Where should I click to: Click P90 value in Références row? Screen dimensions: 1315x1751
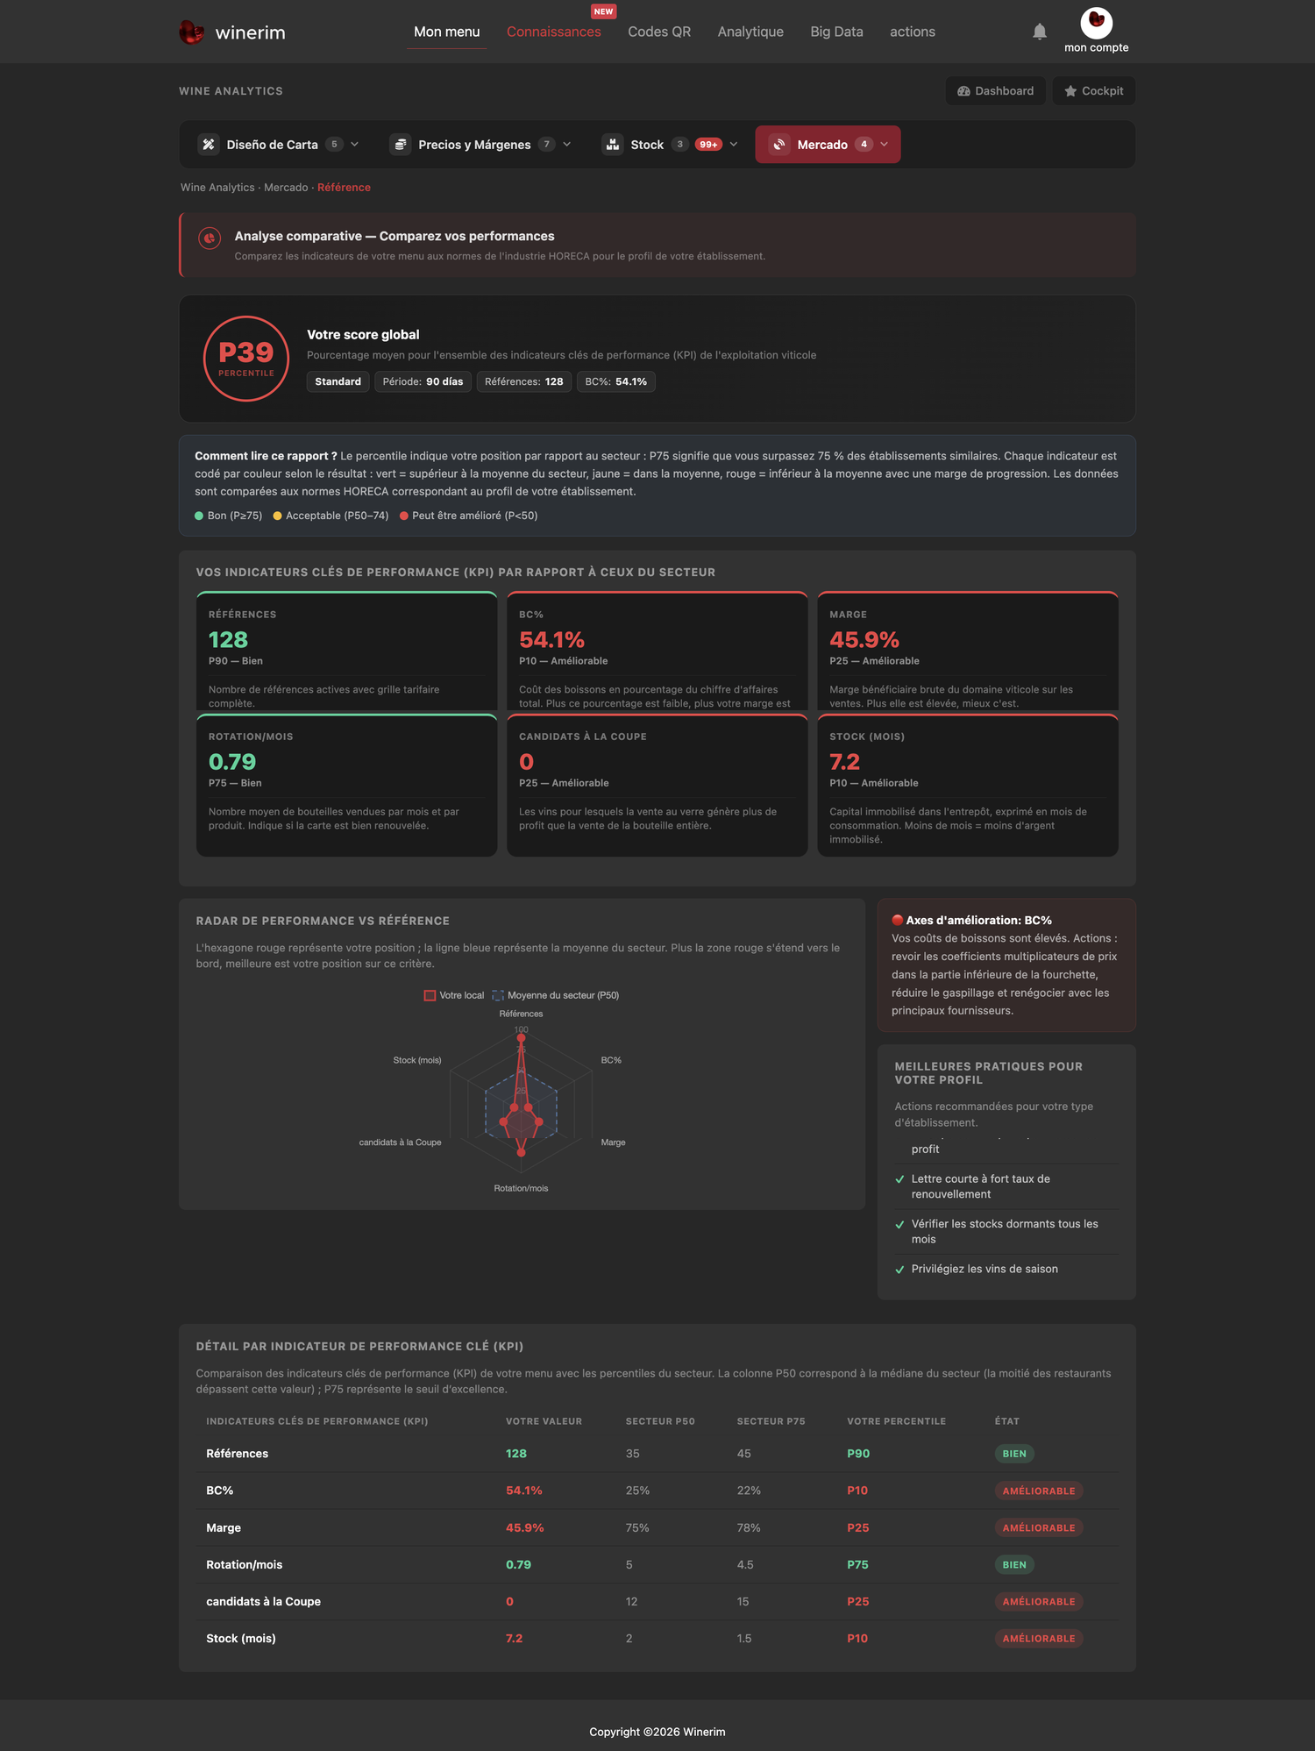[858, 1454]
